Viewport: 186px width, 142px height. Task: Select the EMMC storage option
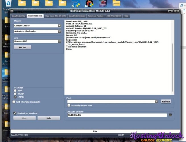[x=15, y=97]
